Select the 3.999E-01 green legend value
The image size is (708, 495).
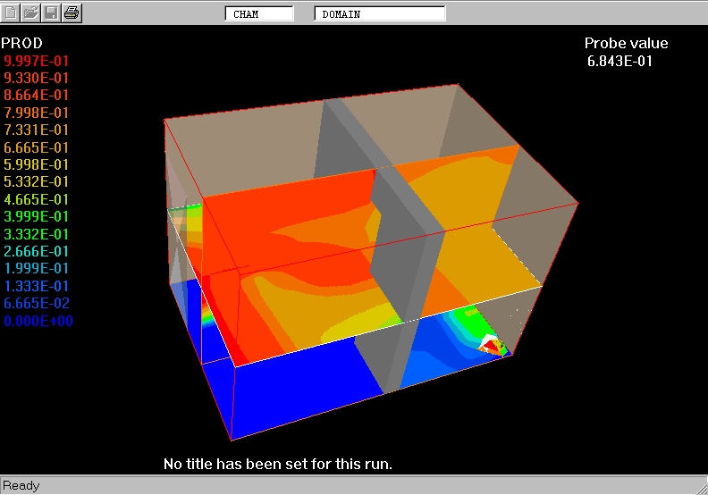37,216
